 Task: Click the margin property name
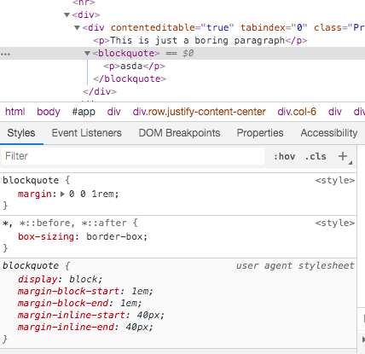point(35,194)
